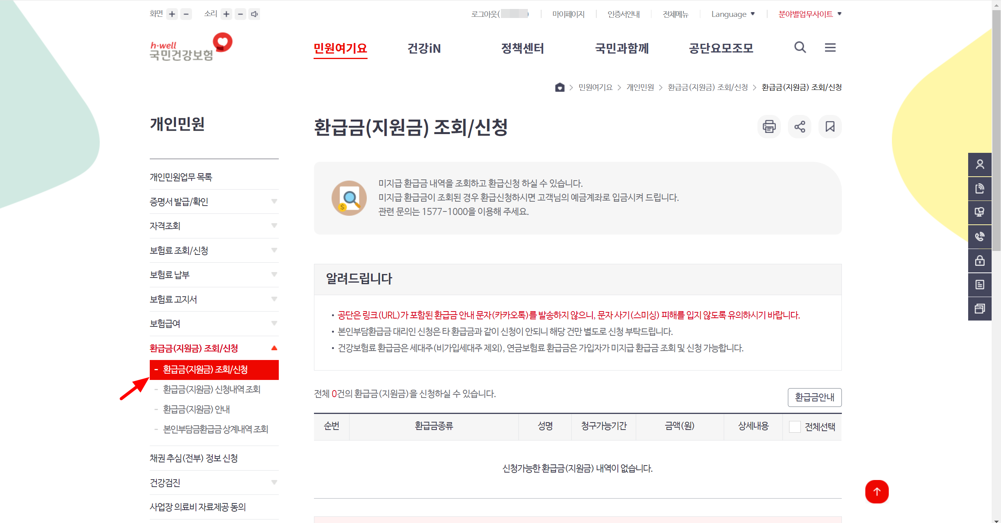Viewport: 1001px width, 523px height.
Task: Click the share icon button
Action: [799, 127]
